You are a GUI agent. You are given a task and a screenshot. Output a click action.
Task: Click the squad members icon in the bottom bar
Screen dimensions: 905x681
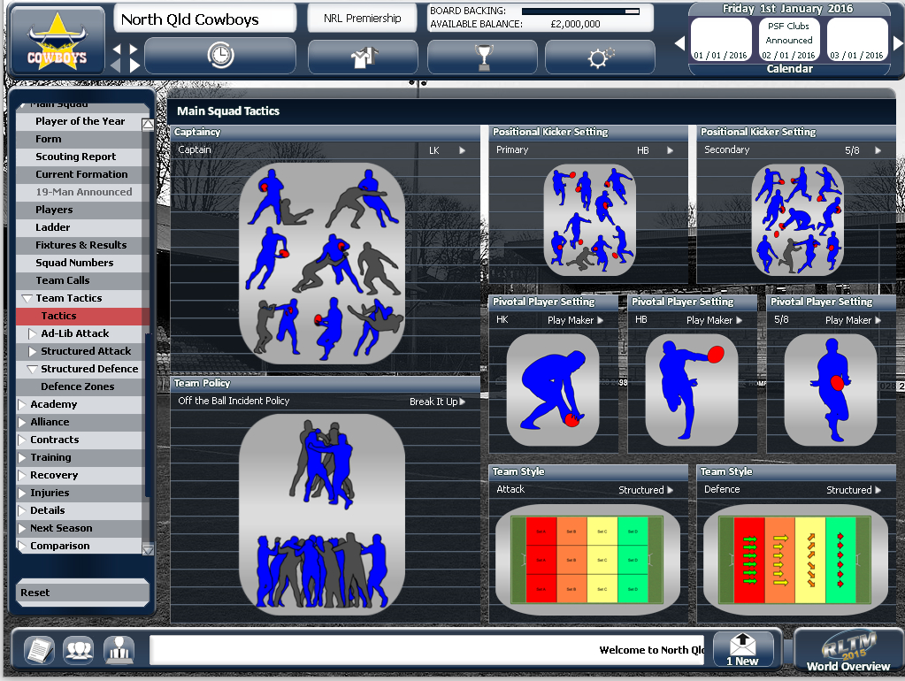(78, 650)
